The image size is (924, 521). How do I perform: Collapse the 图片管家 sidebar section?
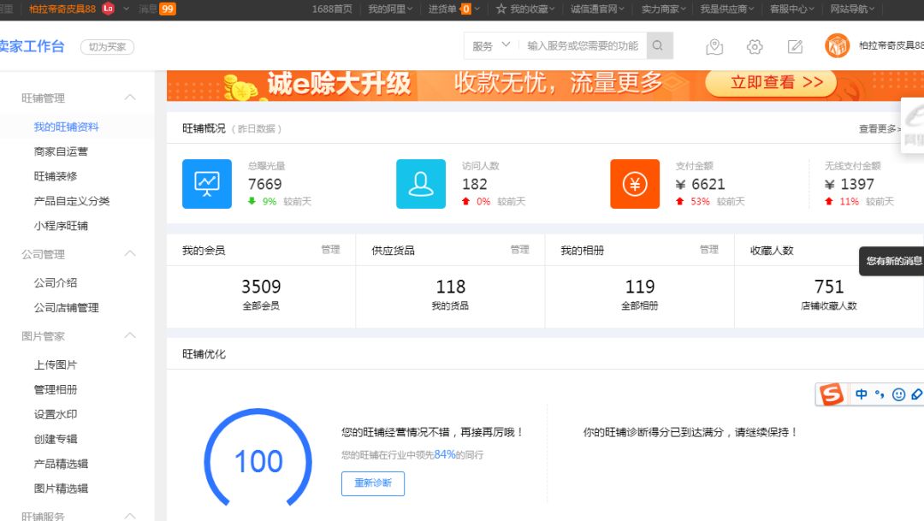(130, 335)
